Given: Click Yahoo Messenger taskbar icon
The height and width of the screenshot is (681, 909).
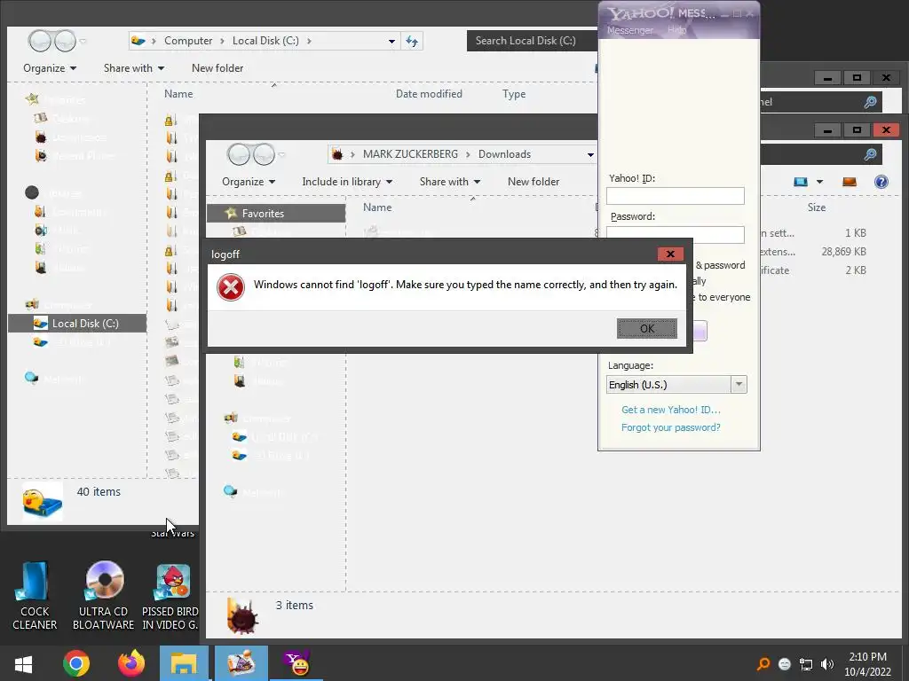Looking at the screenshot, I should [296, 663].
